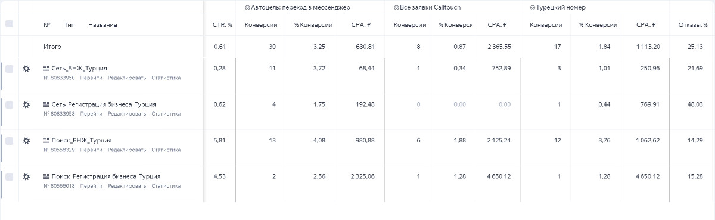The width and height of the screenshot is (715, 220).
Task: Open settings gear for Сеть_ВНЖ_Турция campaign
Action: [26, 69]
